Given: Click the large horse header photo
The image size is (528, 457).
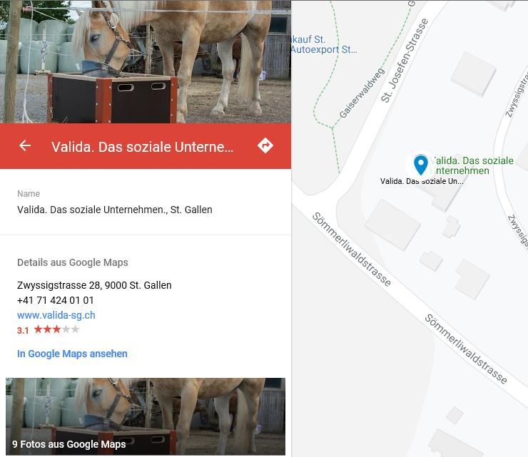Looking at the screenshot, I should 146,61.
